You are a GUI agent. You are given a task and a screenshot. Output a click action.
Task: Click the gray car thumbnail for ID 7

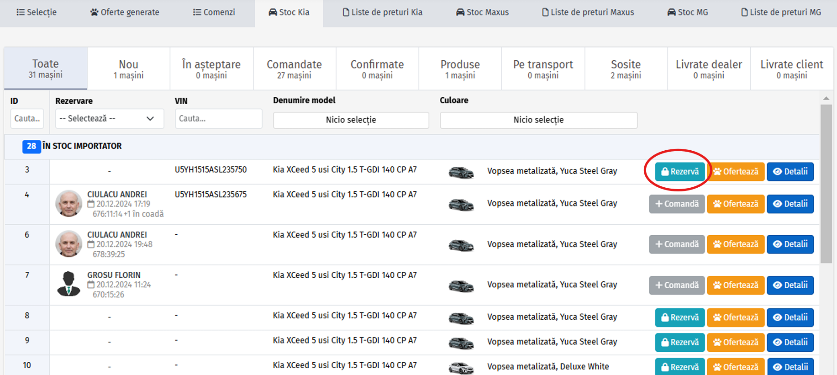tap(461, 286)
